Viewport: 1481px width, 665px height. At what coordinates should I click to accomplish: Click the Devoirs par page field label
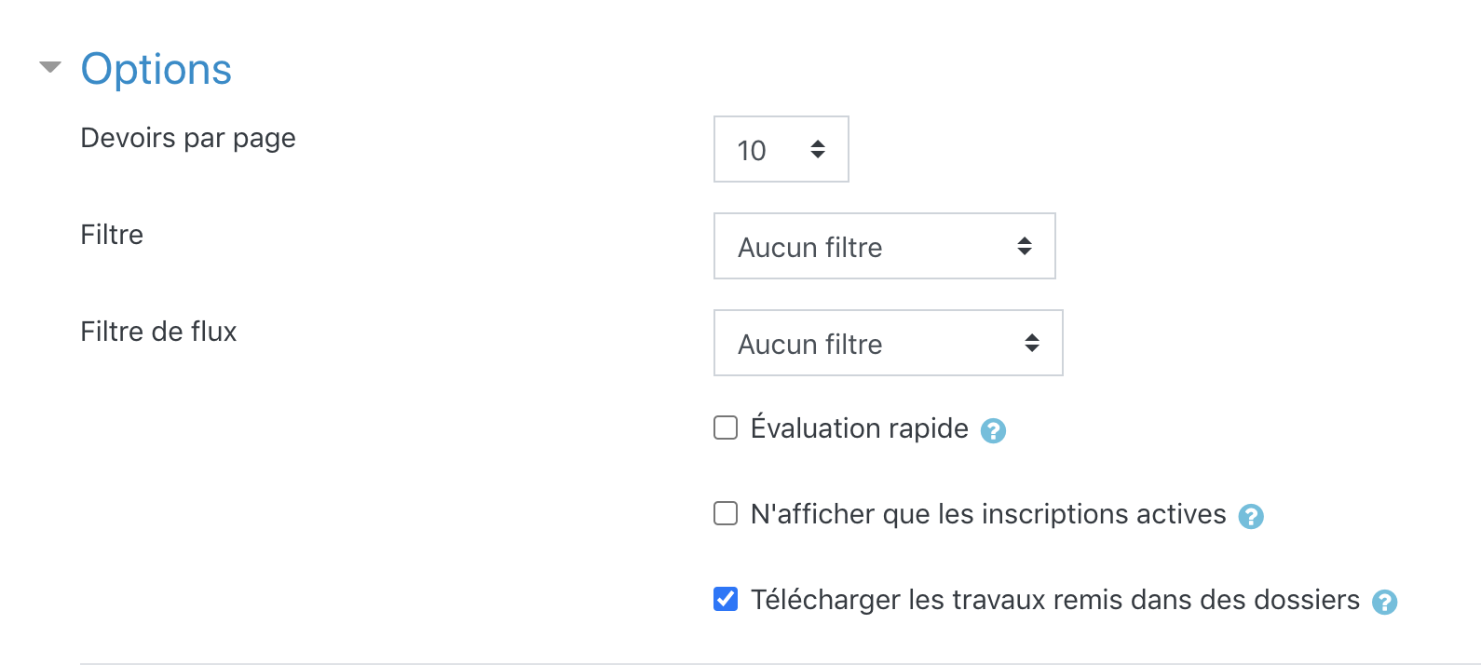tap(188, 138)
